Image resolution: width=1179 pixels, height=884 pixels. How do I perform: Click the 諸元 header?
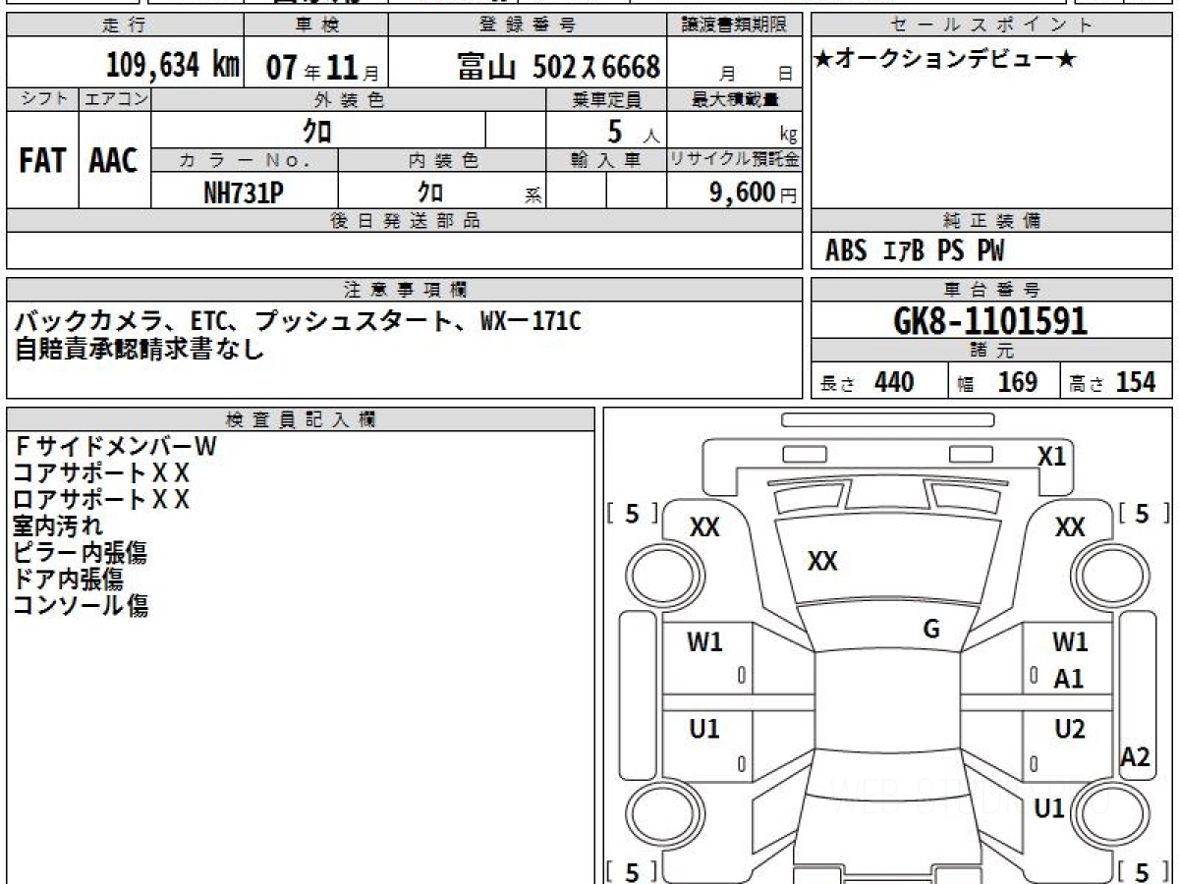(992, 351)
